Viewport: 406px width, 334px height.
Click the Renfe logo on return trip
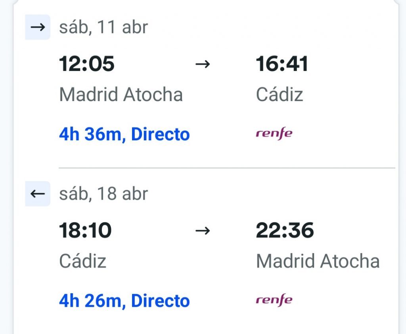point(274,300)
